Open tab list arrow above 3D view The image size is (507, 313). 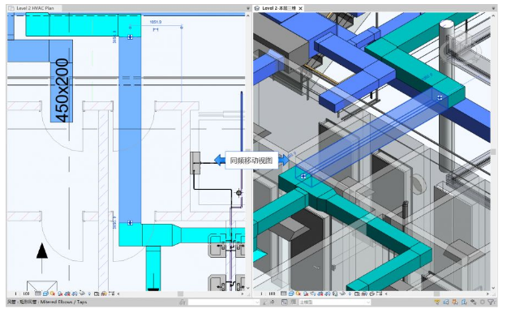point(493,8)
